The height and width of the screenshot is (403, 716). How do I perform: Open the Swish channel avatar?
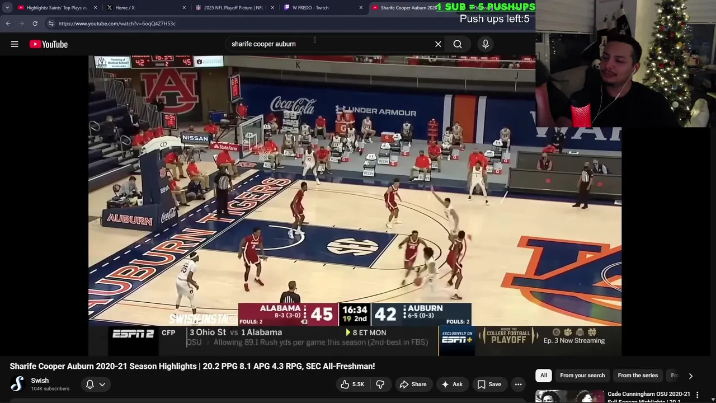(17, 384)
